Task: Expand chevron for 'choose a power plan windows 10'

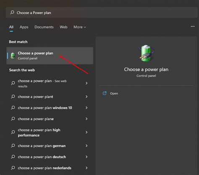Action: 86,108
